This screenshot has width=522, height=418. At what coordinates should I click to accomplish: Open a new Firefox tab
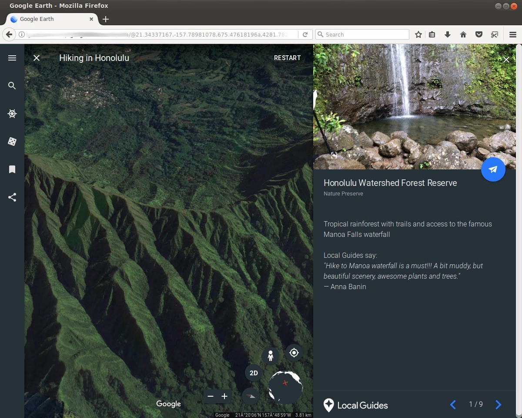[x=106, y=19]
